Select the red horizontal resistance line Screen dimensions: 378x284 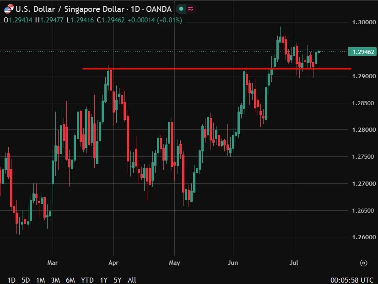[217, 69]
